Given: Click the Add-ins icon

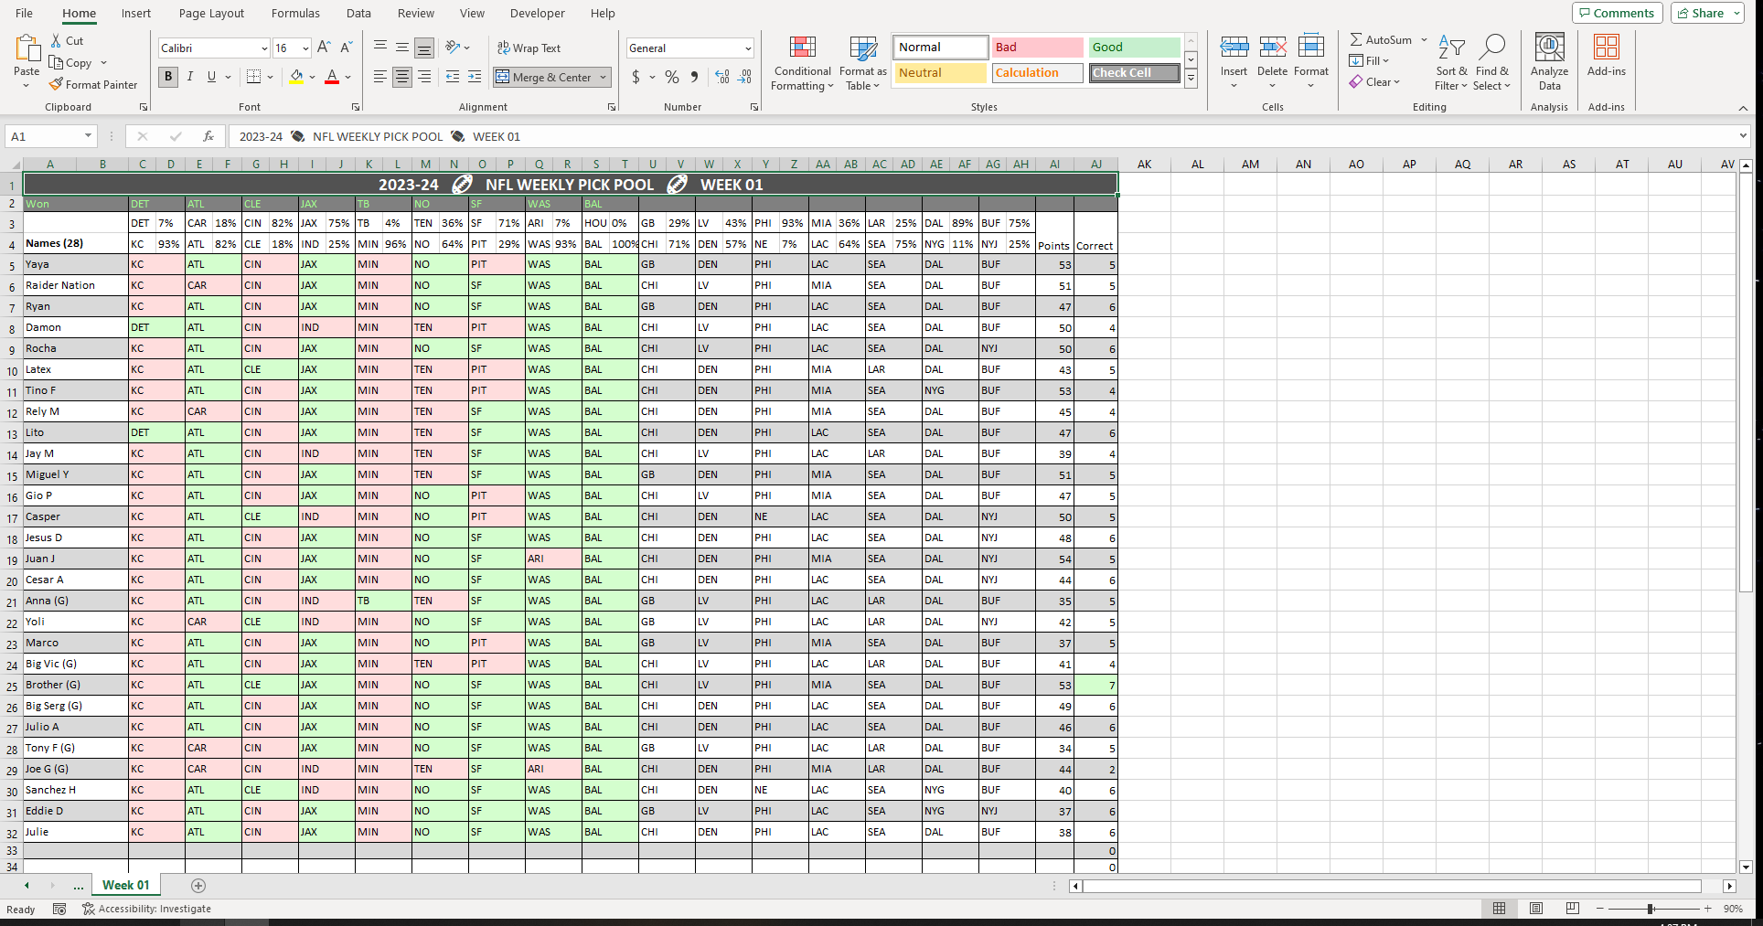Looking at the screenshot, I should pyautogui.click(x=1606, y=48).
